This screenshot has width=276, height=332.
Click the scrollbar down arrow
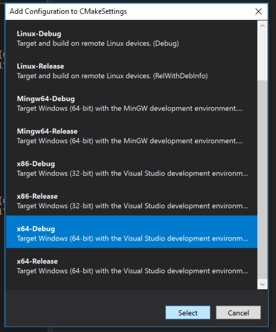point(262,284)
